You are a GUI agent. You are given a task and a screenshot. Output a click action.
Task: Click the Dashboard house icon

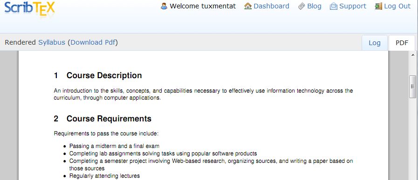tap(248, 6)
